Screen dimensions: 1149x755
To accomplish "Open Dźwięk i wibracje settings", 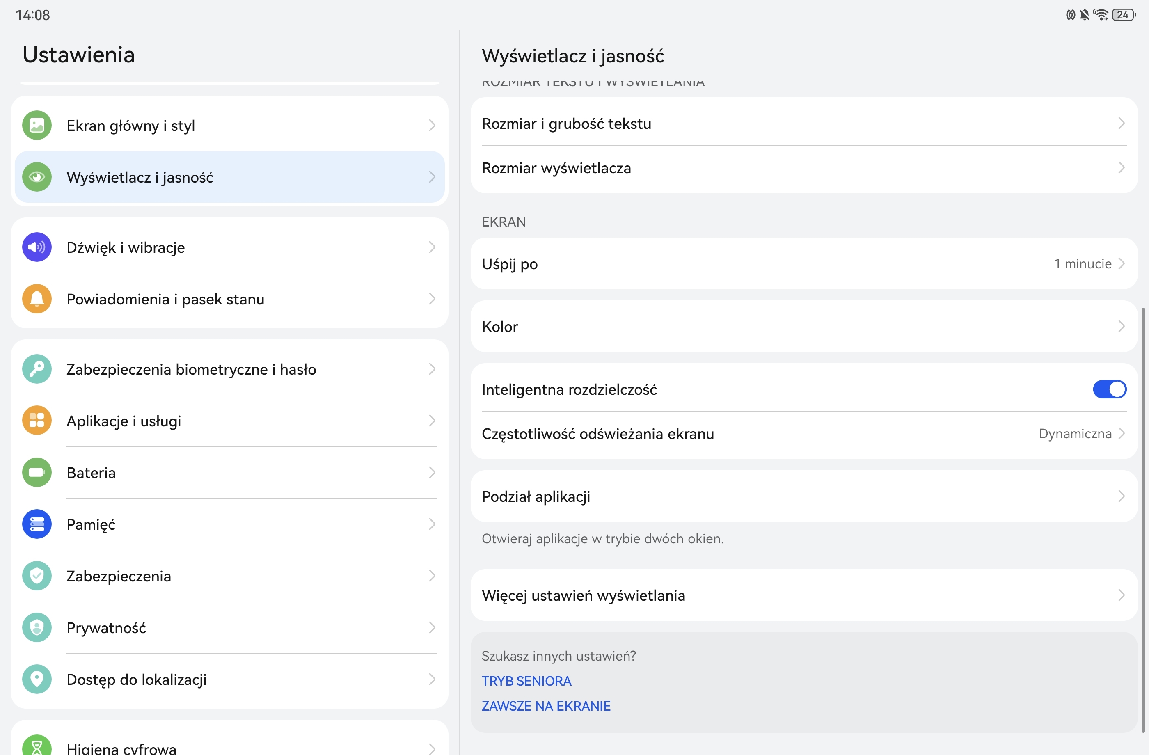I will (x=230, y=247).
